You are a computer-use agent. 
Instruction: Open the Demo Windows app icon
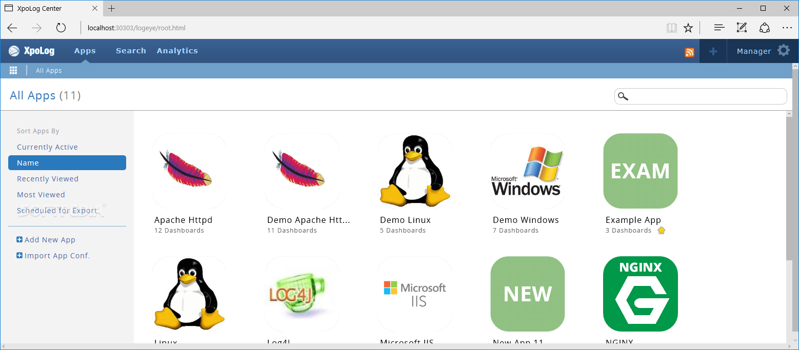tap(528, 171)
